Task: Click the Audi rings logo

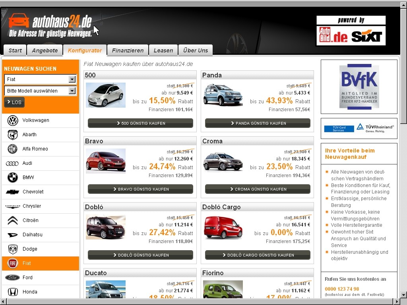Action: click(13, 163)
